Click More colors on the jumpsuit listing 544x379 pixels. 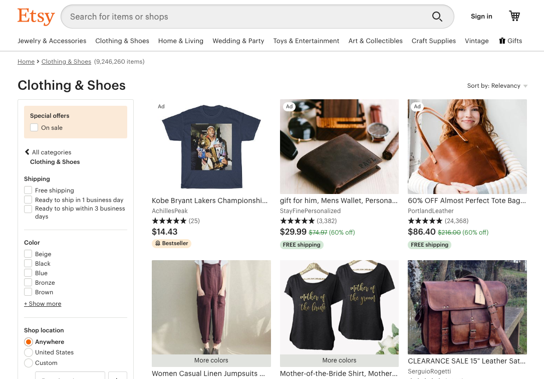click(x=211, y=360)
